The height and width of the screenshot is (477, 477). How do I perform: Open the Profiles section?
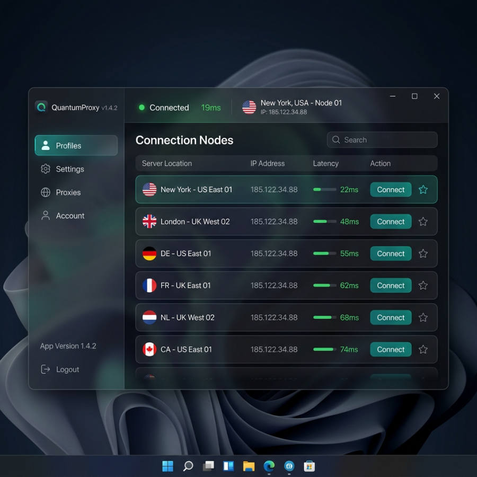76,145
